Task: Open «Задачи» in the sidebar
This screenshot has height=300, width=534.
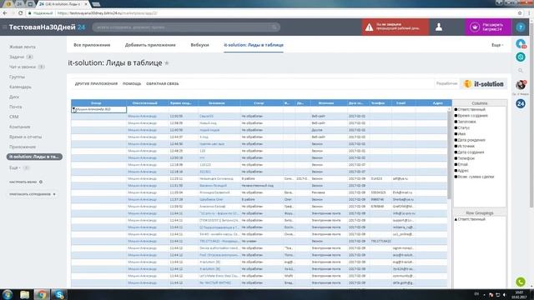Action: click(17, 57)
